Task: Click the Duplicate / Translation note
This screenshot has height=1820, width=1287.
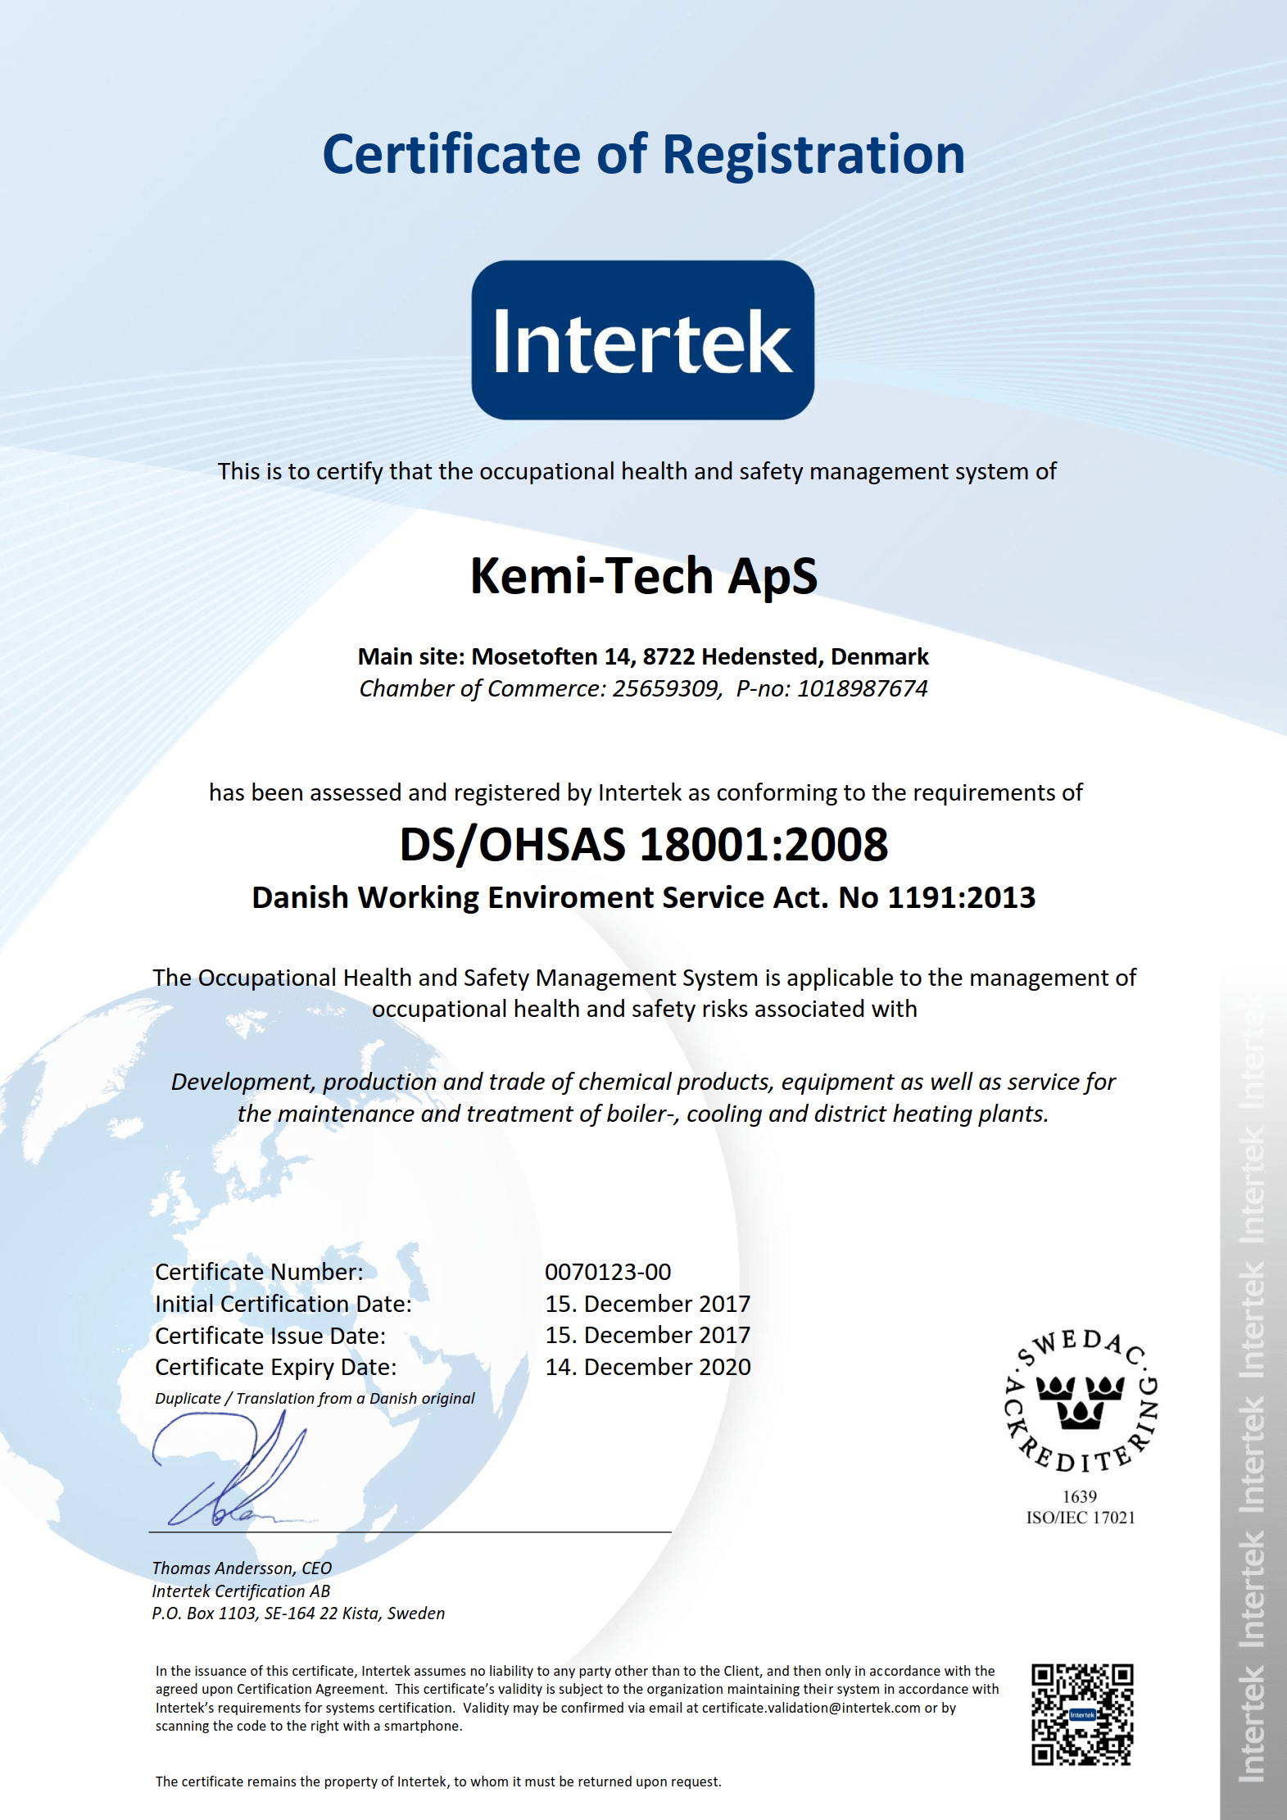Action: point(315,1398)
